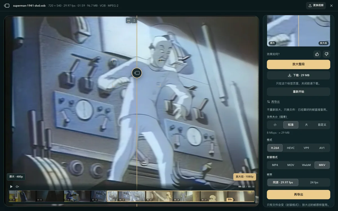Jump to the 00:20 frame in the timeline

(186, 196)
